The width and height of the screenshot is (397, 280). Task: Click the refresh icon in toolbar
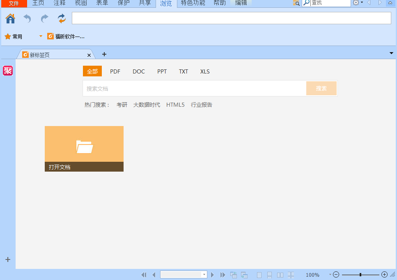pos(61,18)
